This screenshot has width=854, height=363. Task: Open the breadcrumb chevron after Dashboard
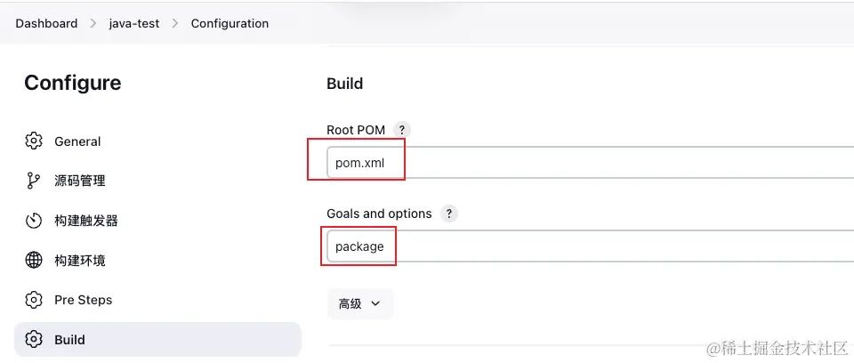coord(93,24)
